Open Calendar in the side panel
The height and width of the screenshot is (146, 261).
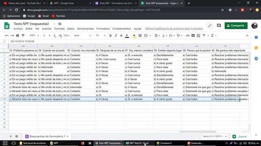(256, 37)
